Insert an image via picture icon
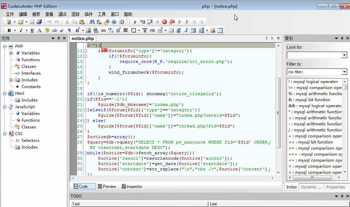Screen dimensions: 350x207 pyautogui.click(x=88, y=30)
